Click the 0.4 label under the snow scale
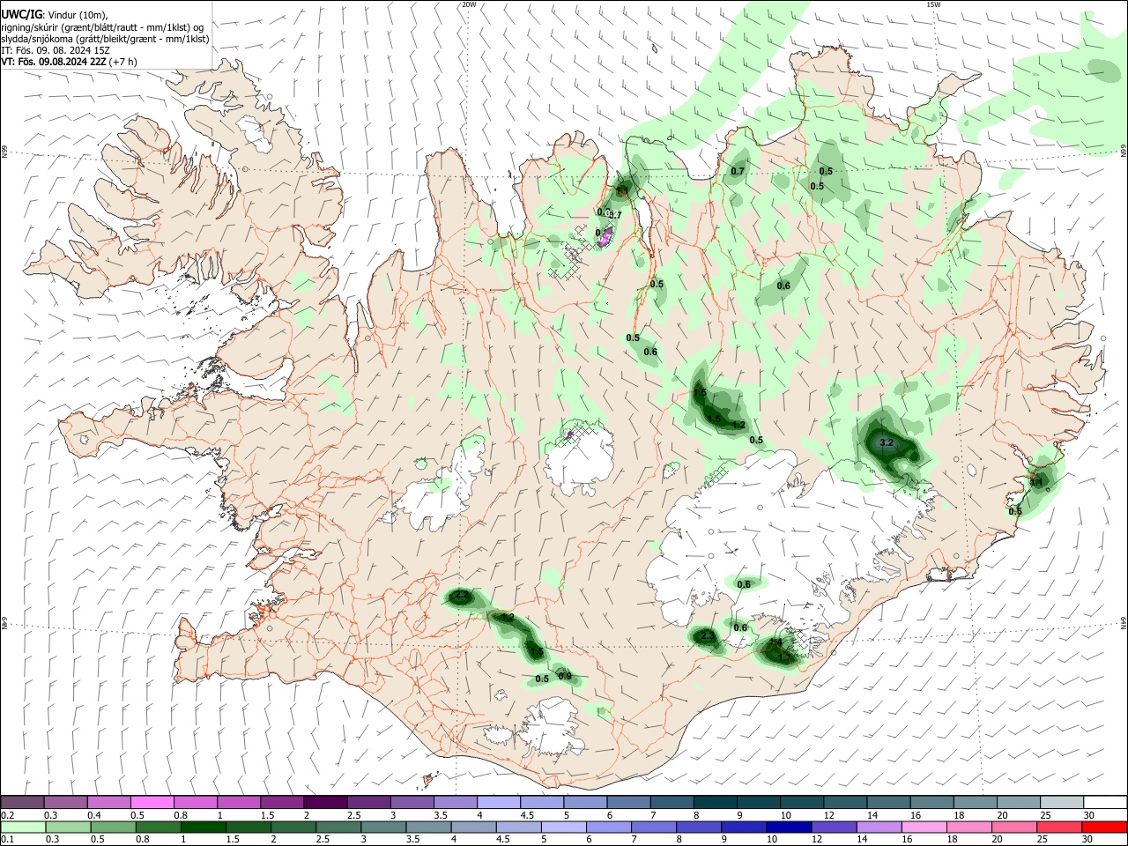Image resolution: width=1128 pixels, height=846 pixels. pos(94,816)
